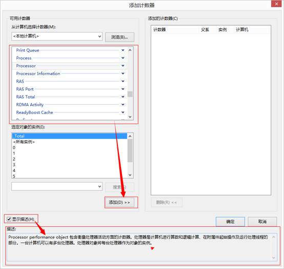
Task: Click instance list scroll-up arrow
Action: 130,136
